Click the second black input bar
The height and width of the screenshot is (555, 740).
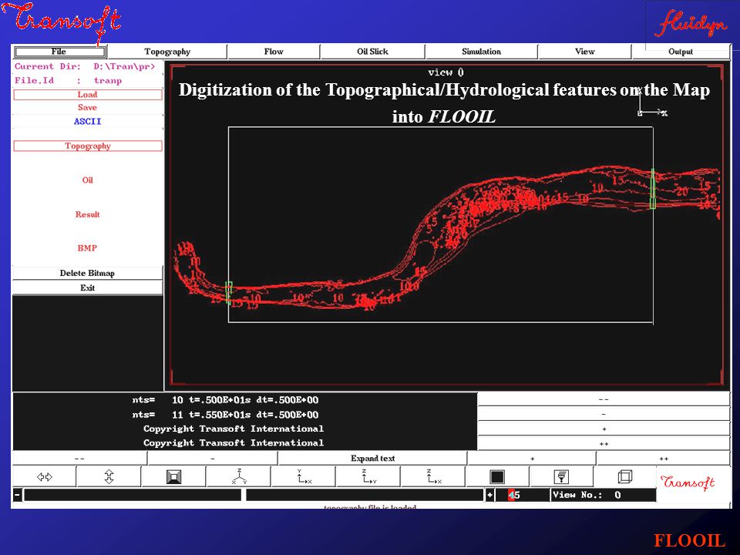(x=365, y=495)
